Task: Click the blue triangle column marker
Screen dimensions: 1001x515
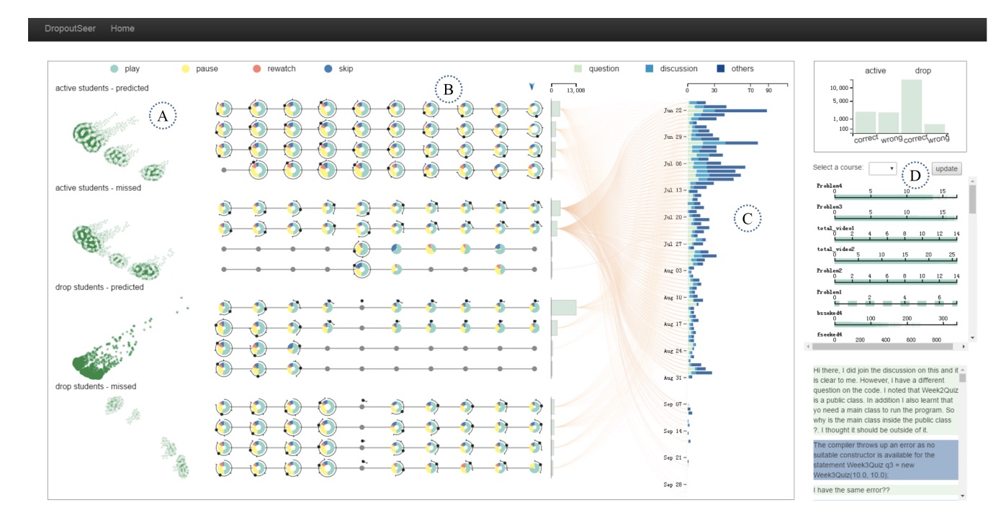Action: pyautogui.click(x=531, y=86)
